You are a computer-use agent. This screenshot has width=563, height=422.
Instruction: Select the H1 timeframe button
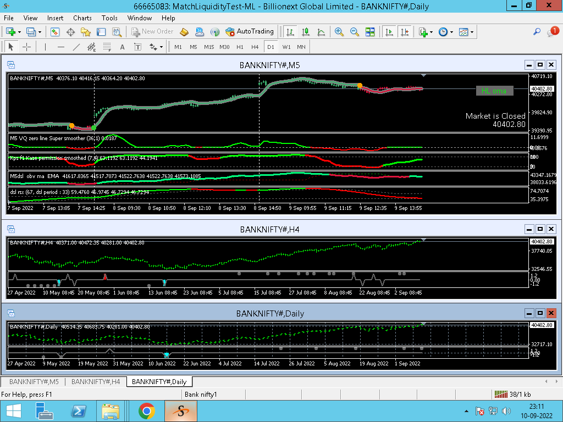240,47
